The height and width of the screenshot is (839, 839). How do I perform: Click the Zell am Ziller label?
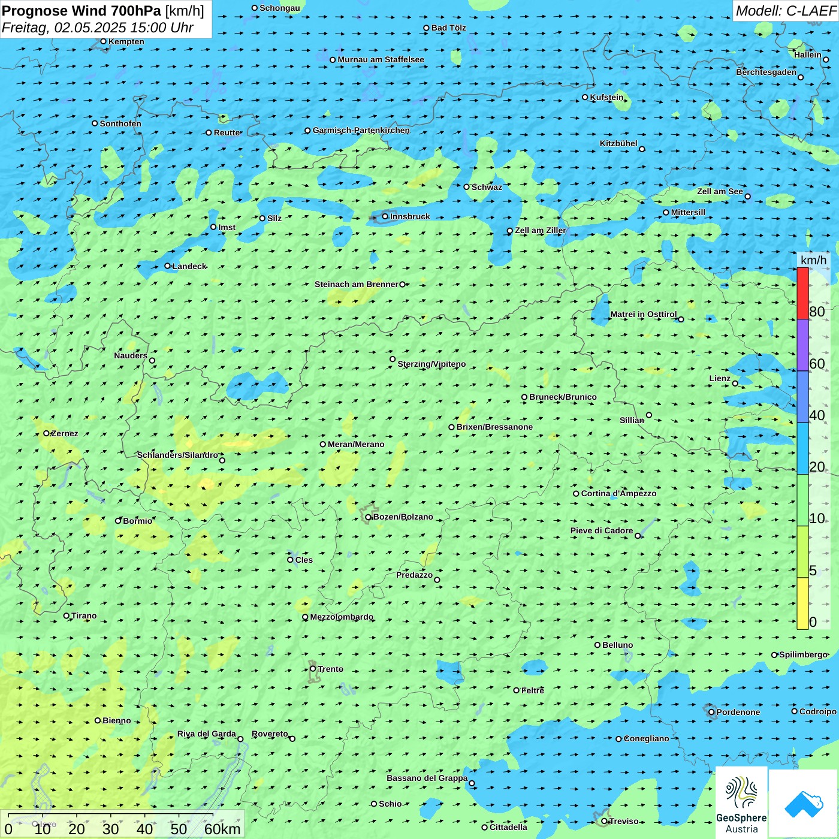click(x=541, y=230)
